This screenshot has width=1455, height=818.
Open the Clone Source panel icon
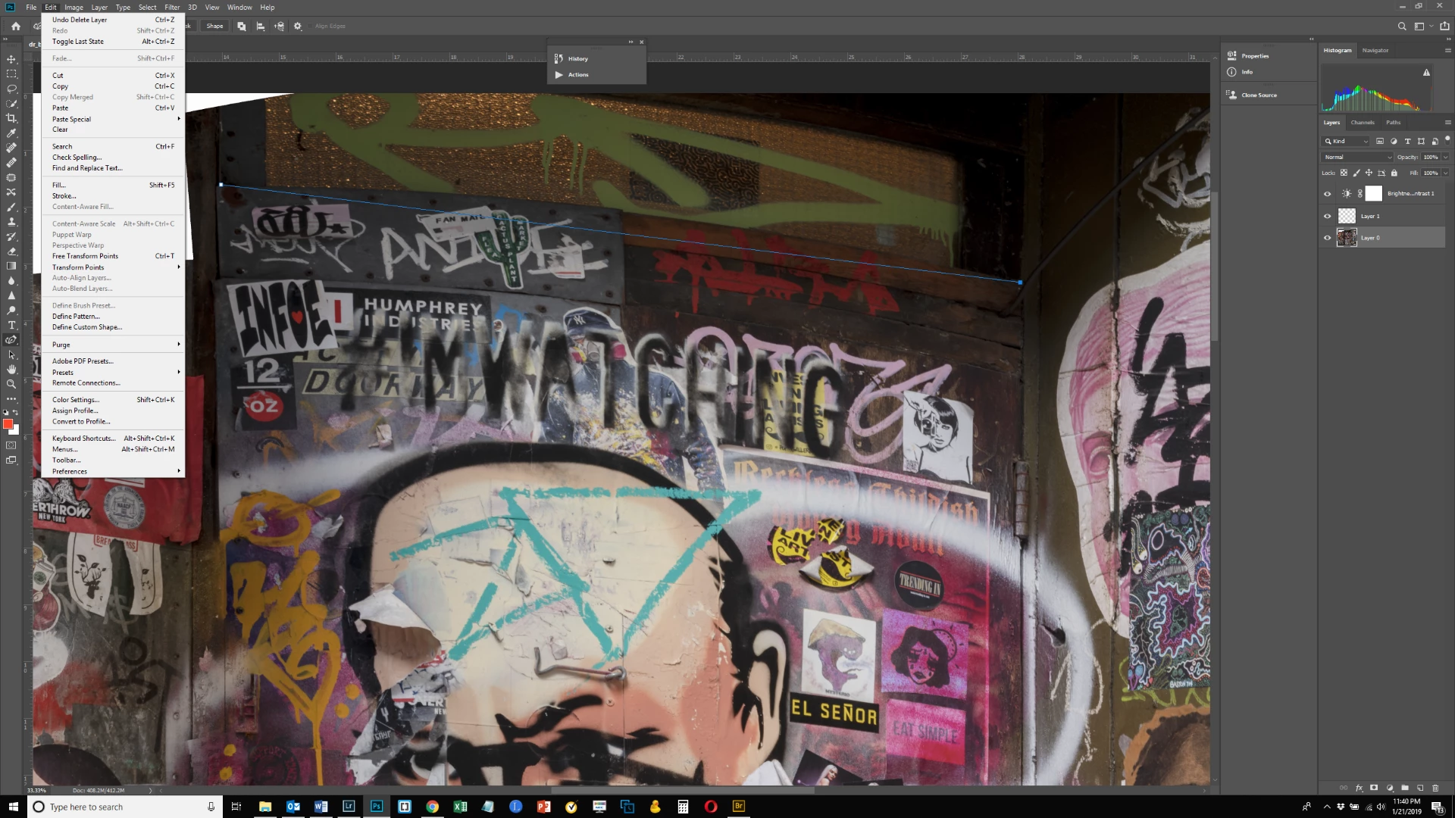pyautogui.click(x=1231, y=95)
